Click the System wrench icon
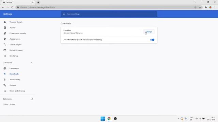The height and width of the screenshot is (122, 218). pos(5,85)
